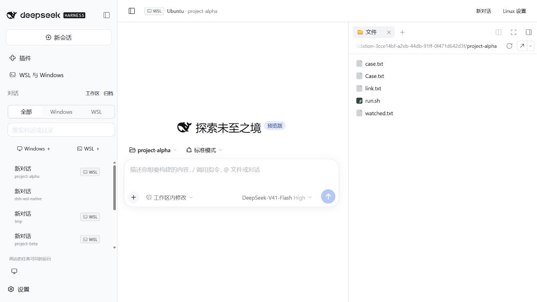Click the fullscreen expand icon
The height and width of the screenshot is (302, 537).
514,32
